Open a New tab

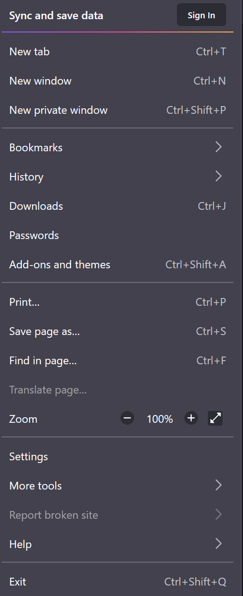[118, 52]
